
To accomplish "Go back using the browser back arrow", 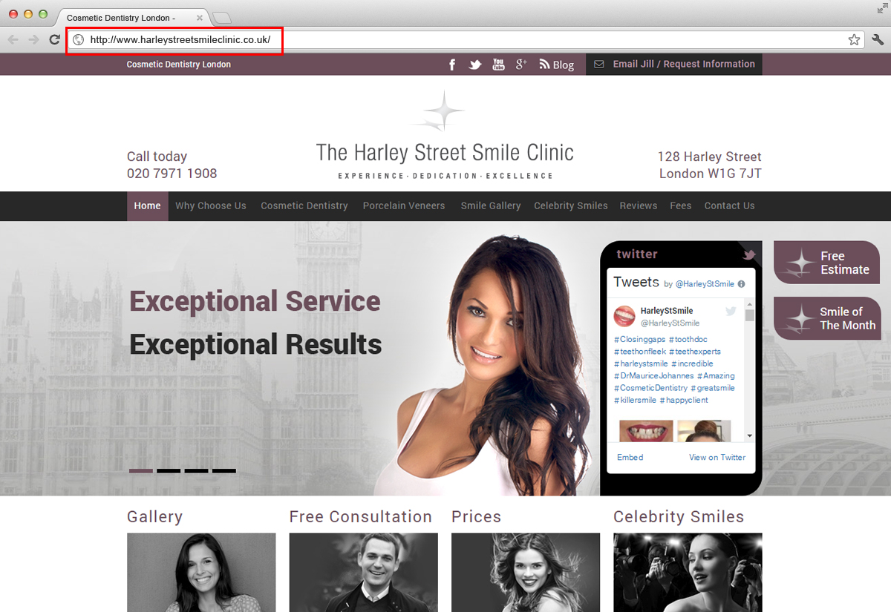I will pos(13,40).
